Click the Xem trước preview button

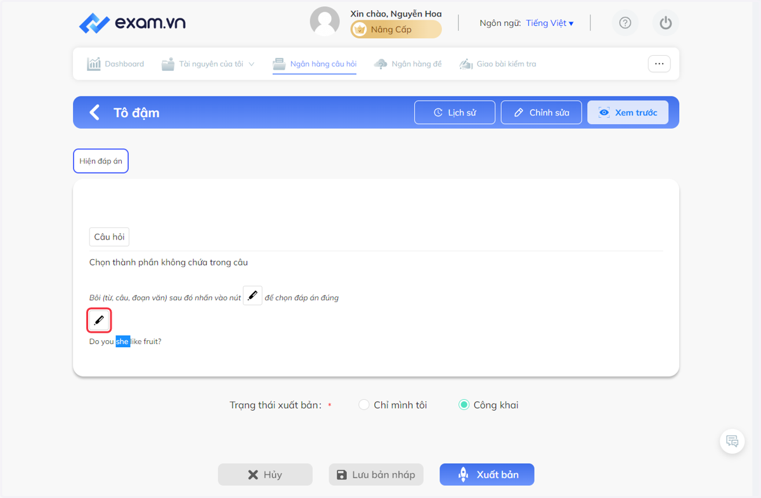[x=628, y=112]
